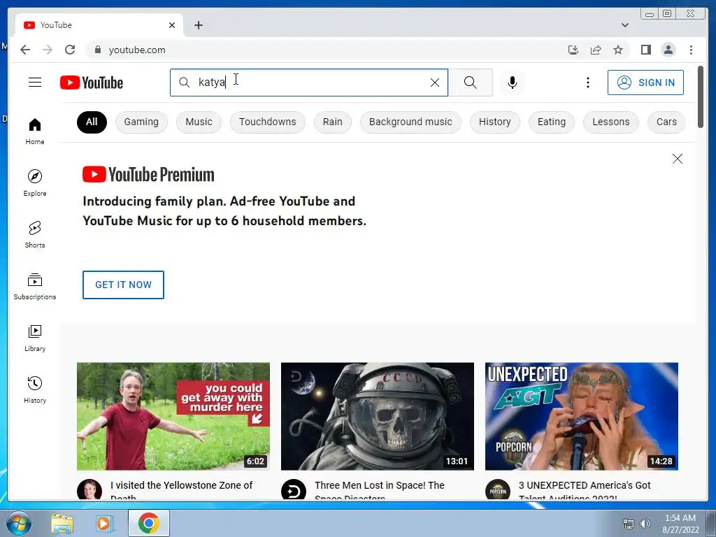The height and width of the screenshot is (537, 716).
Task: Start voice search with the microphone
Action: click(x=513, y=83)
